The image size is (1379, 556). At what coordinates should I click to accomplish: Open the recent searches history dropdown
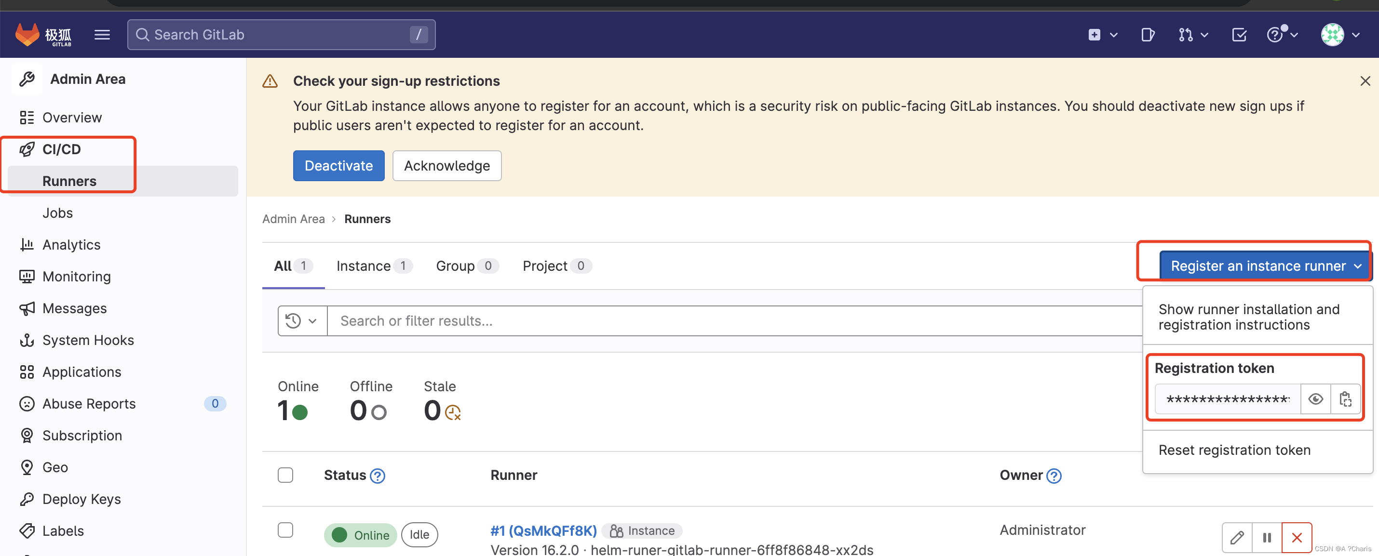[302, 321]
